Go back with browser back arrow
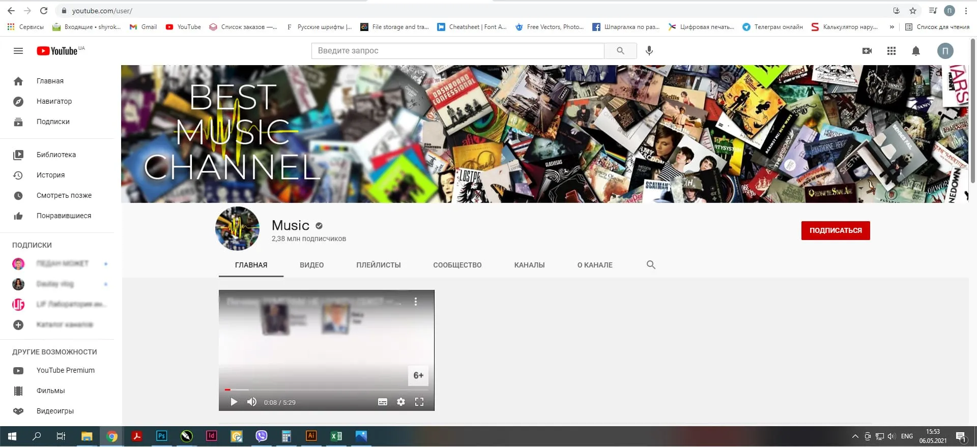The height and width of the screenshot is (447, 977). point(11,11)
